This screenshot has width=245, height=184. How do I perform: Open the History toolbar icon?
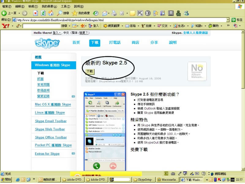[x=96, y=13]
